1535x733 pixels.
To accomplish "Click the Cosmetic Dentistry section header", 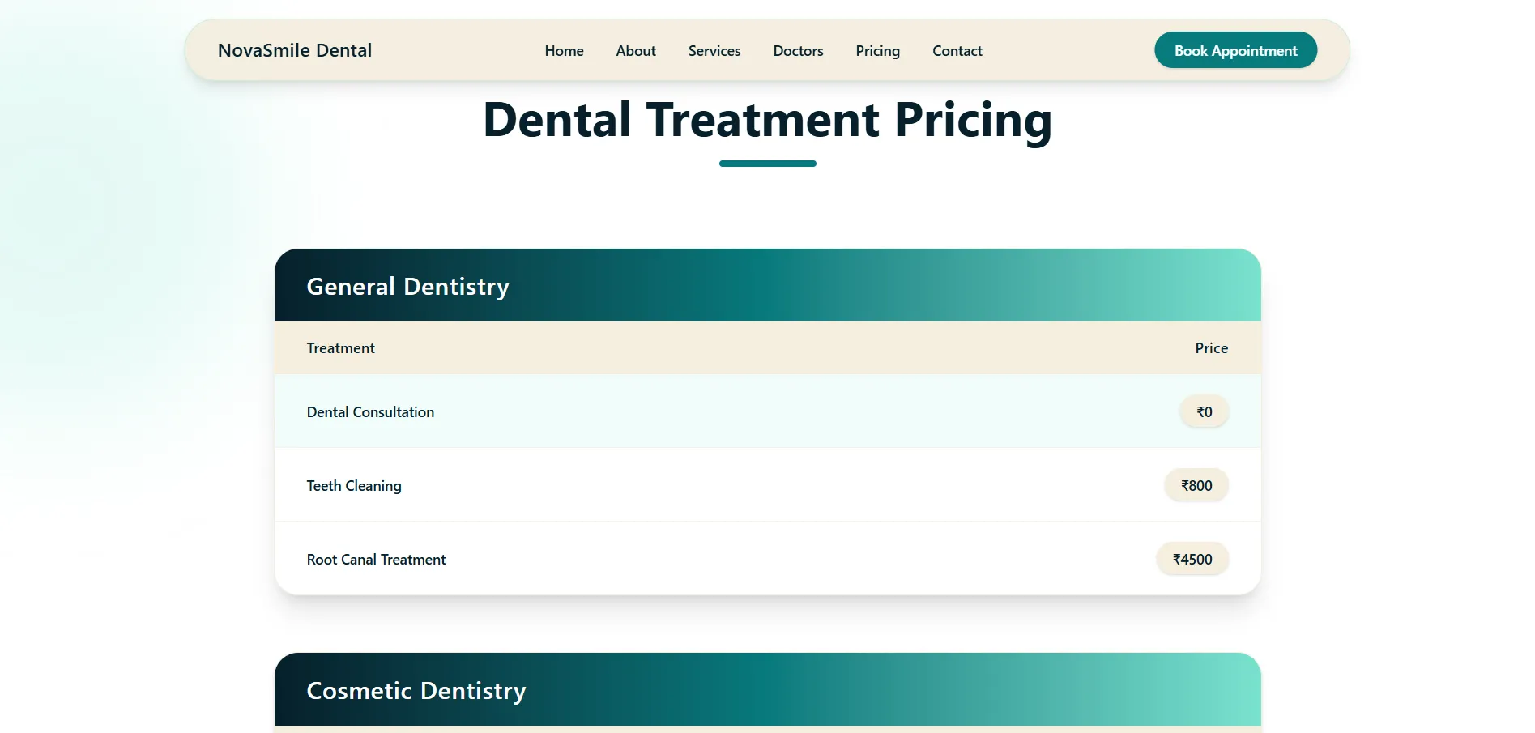I will (x=416, y=690).
